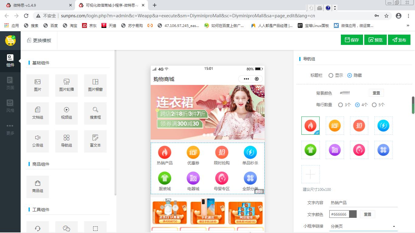The height and width of the screenshot is (233, 415).
Task: Select the red flame nav icon in settings panel
Action: pyautogui.click(x=310, y=126)
